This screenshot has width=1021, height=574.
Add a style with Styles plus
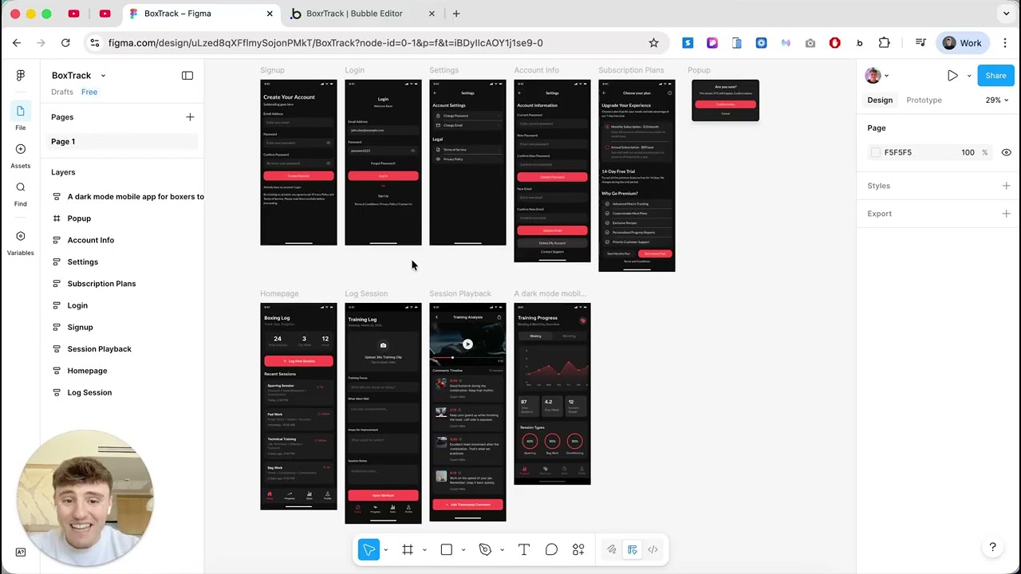coord(1006,186)
